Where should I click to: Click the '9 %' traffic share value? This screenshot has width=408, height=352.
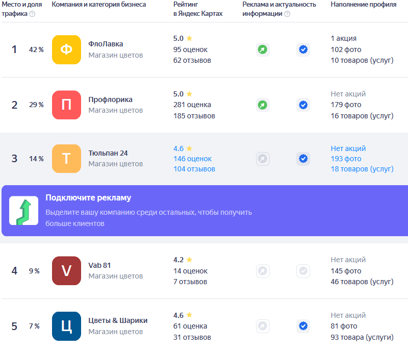(x=34, y=271)
